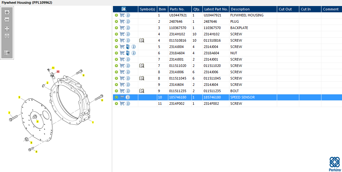
Task: Click part number 2314J006 in Parts No. column
Action: point(177,72)
